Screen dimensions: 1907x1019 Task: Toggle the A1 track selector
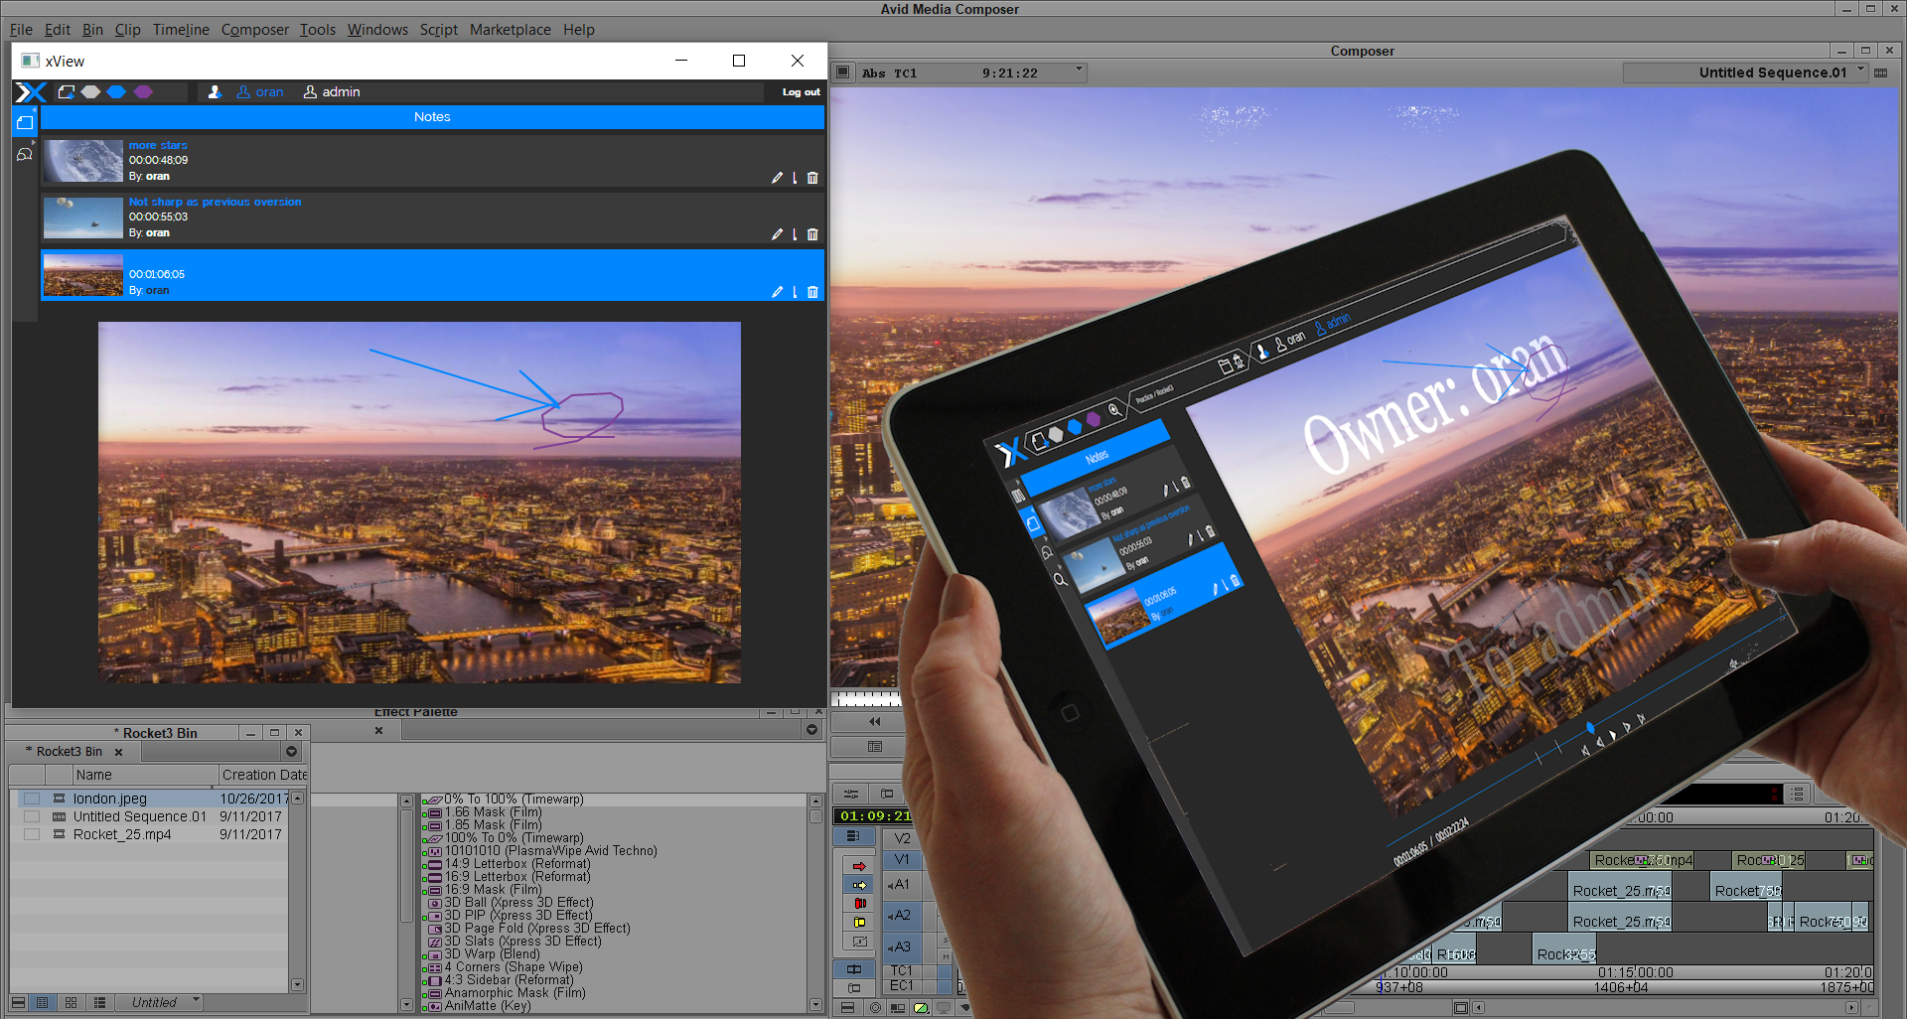900,884
